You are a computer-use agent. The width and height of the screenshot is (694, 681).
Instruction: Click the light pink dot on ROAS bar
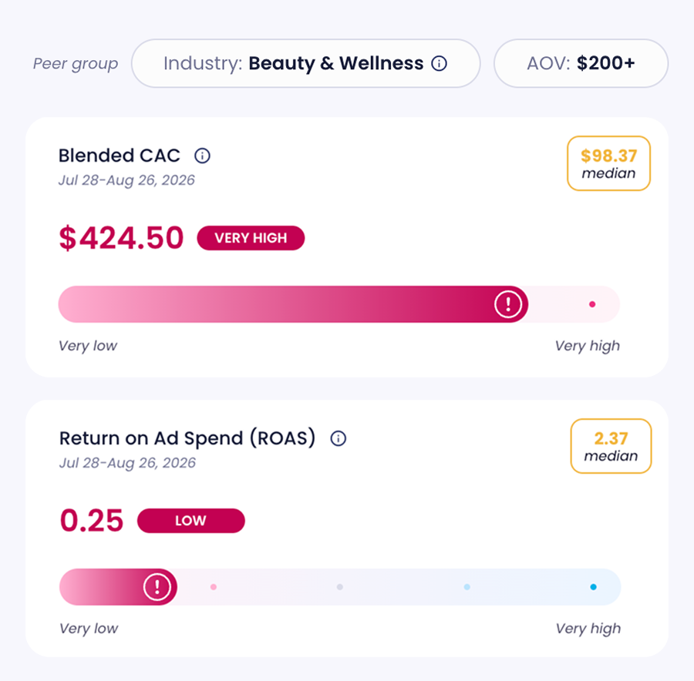pyautogui.click(x=214, y=587)
